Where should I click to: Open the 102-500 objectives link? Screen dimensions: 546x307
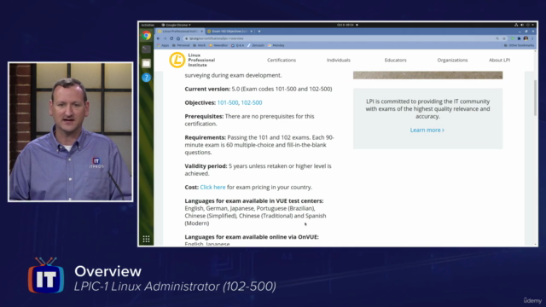pyautogui.click(x=252, y=102)
